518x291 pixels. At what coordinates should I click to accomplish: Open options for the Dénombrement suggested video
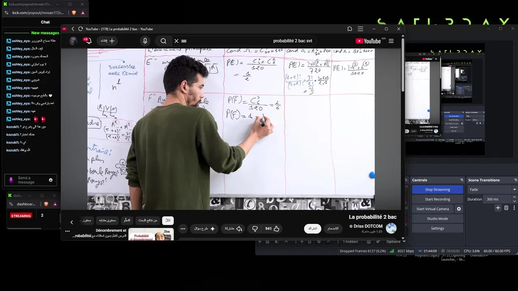tap(67, 232)
